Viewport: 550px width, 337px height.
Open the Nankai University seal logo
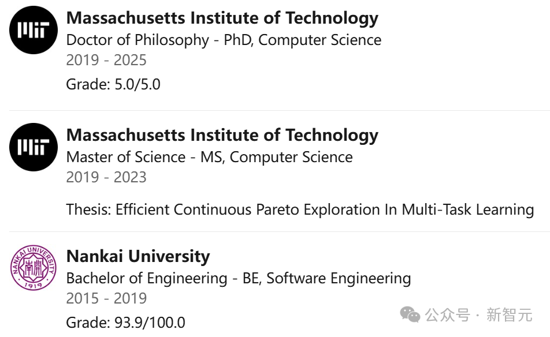click(x=34, y=268)
